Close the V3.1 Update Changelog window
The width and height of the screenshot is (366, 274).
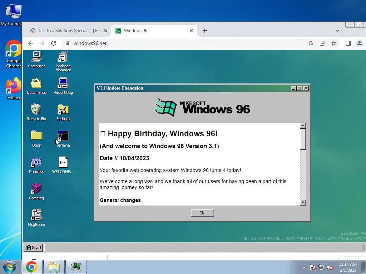(x=306, y=88)
